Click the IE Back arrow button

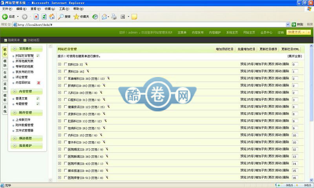pos(5,17)
